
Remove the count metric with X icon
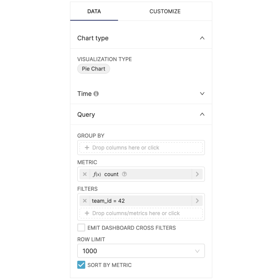click(85, 174)
